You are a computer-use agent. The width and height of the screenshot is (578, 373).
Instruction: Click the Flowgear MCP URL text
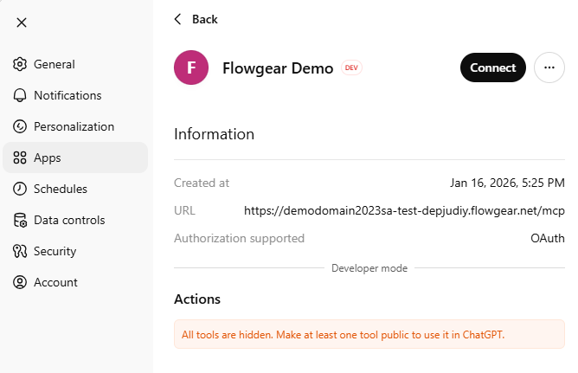click(x=404, y=210)
